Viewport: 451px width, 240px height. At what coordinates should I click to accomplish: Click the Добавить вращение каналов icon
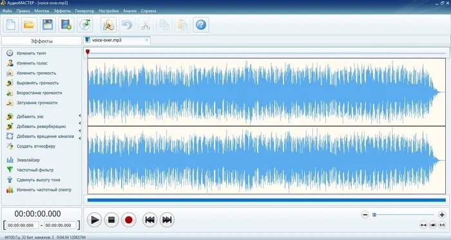(x=10, y=136)
